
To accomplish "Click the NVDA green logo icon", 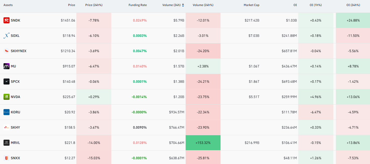I will (7, 97).
